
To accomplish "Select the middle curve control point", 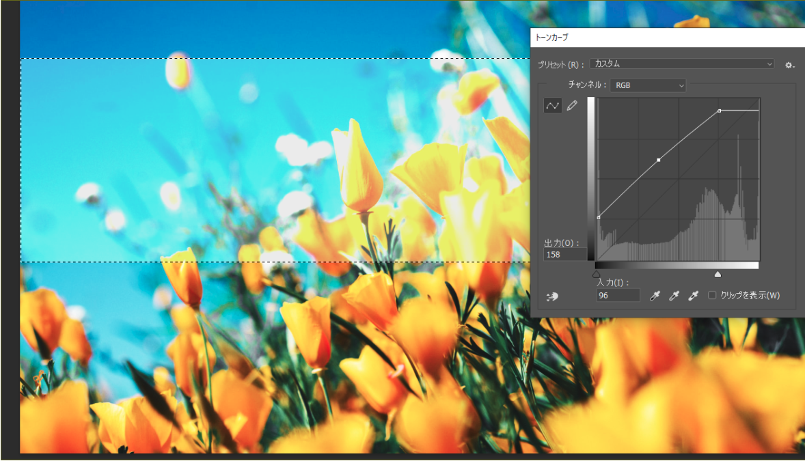I will pyautogui.click(x=659, y=160).
